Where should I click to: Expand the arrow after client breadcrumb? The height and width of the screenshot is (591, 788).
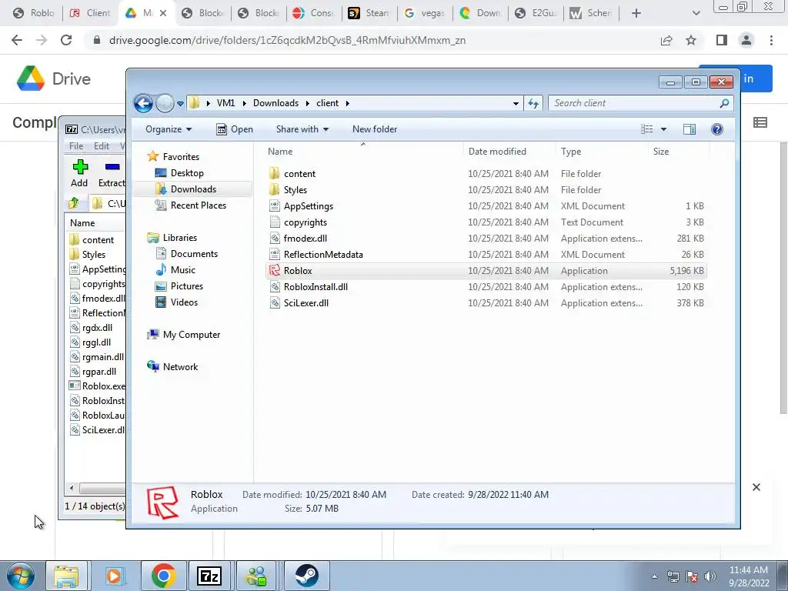[347, 103]
